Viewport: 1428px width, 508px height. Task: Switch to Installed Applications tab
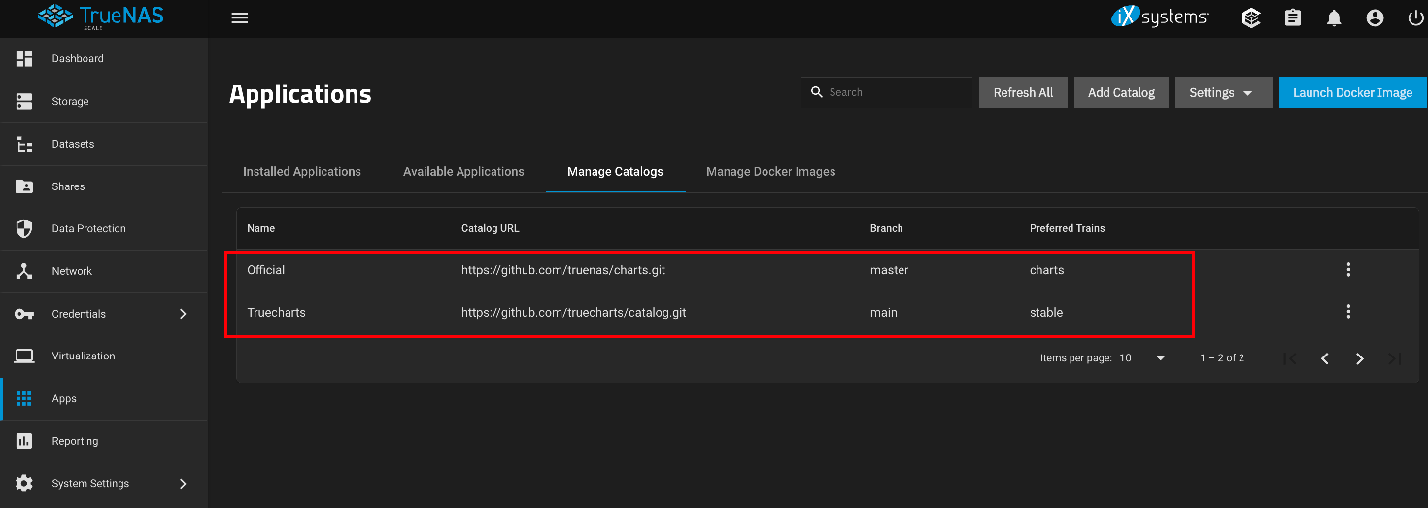[x=301, y=172]
